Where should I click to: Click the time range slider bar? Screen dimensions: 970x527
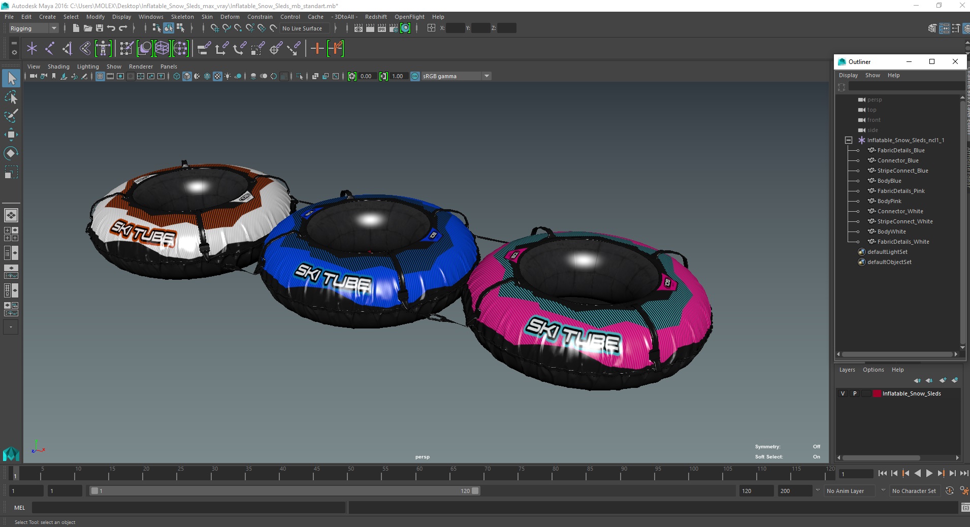[x=284, y=491]
